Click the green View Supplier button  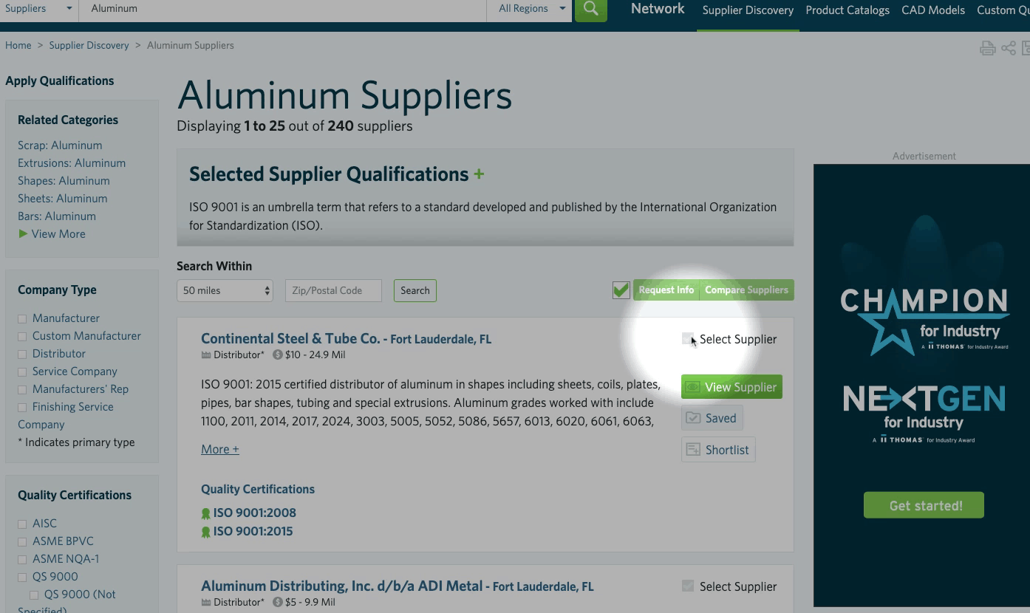731,387
